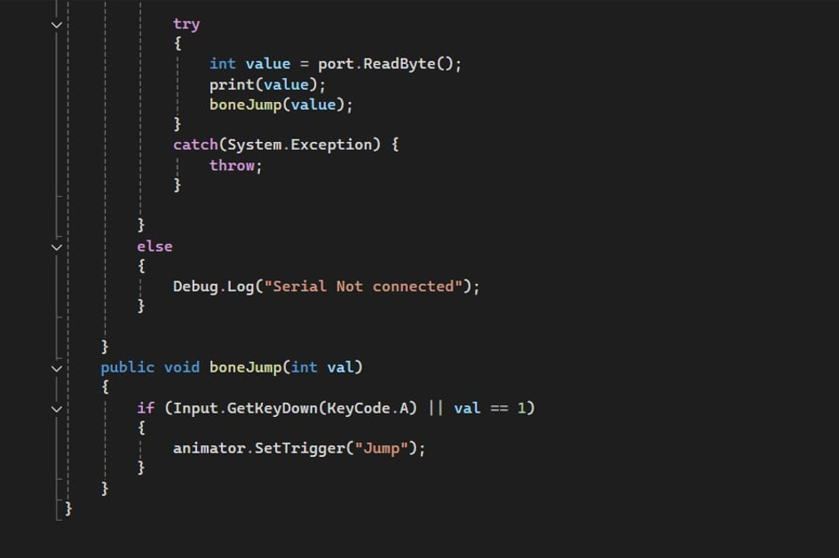Place cursor on ReadByte method call
839x558 pixels.
[x=400, y=64]
